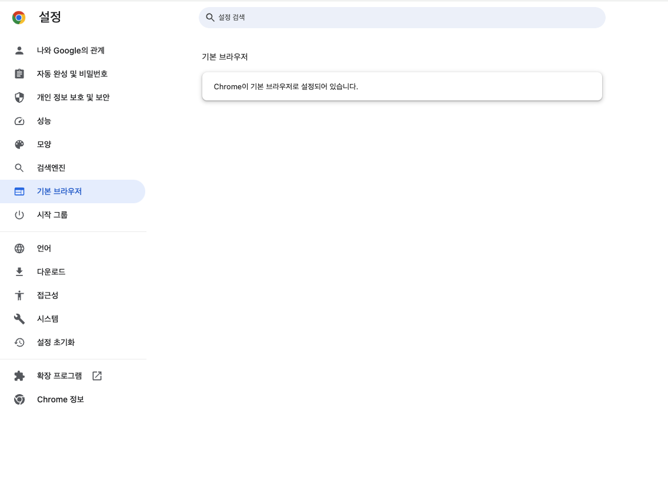Click the palette icon for 모양
This screenshot has height=484, width=668.
pyautogui.click(x=19, y=144)
